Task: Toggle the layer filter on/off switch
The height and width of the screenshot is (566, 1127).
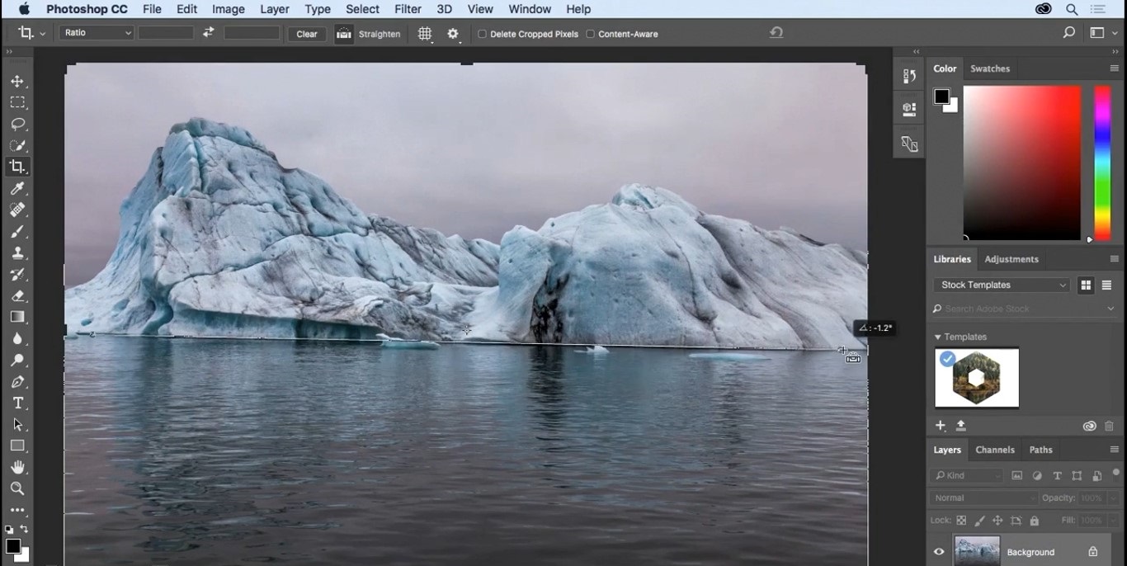Action: 1116,473
